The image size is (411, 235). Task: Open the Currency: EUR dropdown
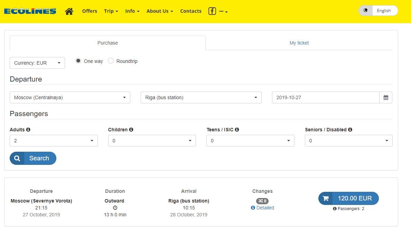tap(37, 63)
